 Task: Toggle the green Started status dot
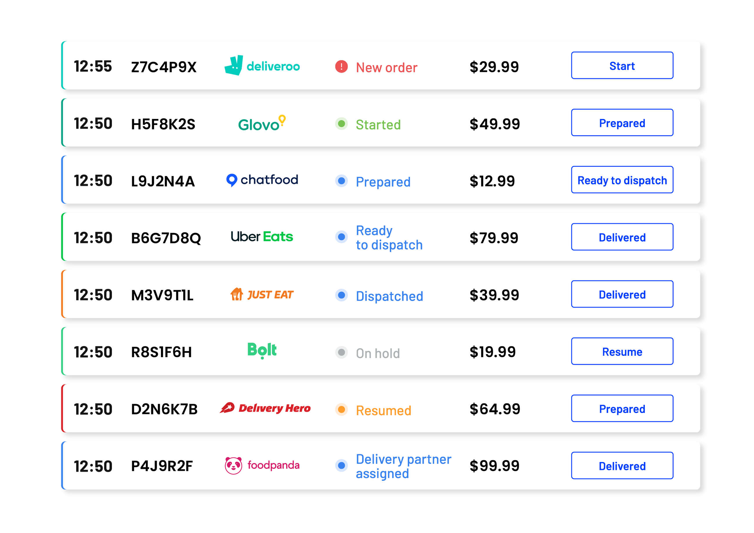coord(342,124)
